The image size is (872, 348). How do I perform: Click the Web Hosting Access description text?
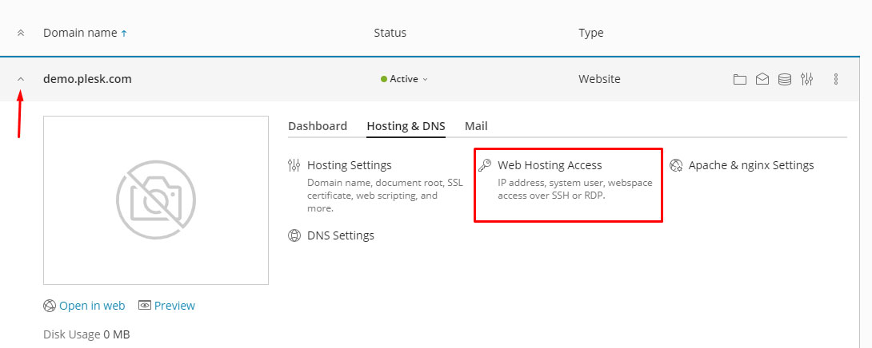[575, 188]
